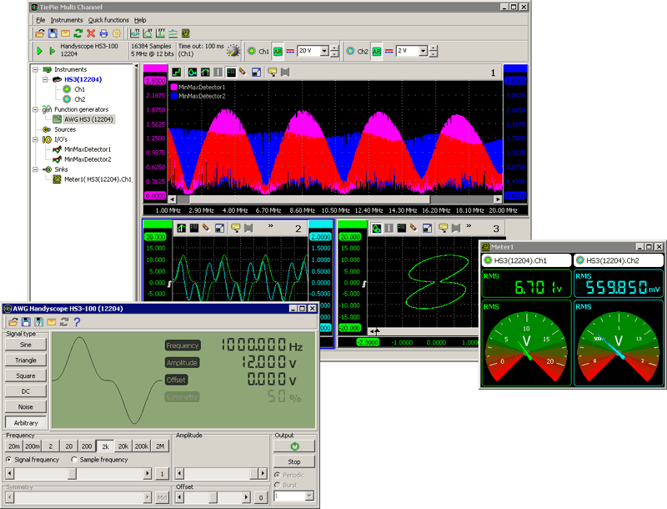Show more graph 2 toolbar buttons via chevron
The width and height of the screenshot is (667, 509).
pyautogui.click(x=270, y=226)
